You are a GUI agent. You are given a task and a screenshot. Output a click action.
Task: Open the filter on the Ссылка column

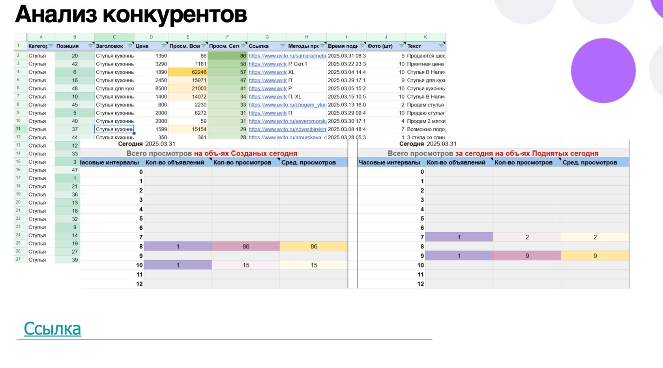pos(283,46)
